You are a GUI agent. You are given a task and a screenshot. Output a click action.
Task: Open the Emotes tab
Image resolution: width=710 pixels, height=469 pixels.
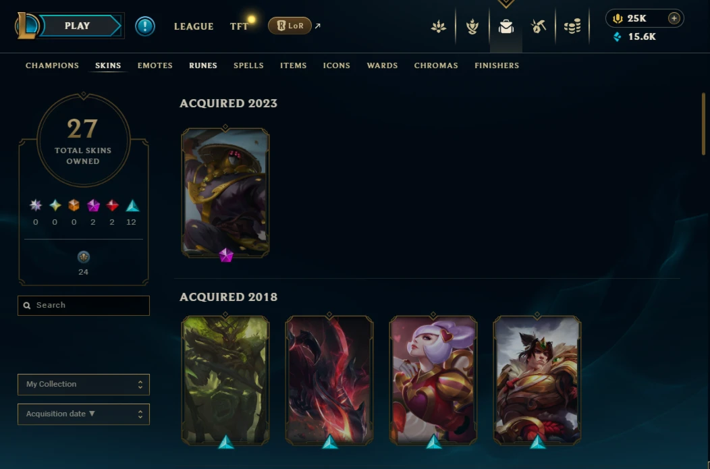[155, 65]
